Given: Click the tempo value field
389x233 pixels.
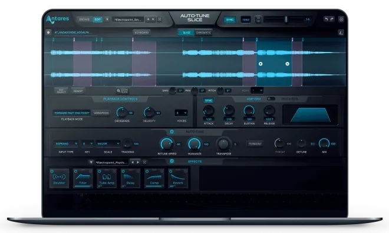Looking at the screenshot, I should [x=246, y=19].
